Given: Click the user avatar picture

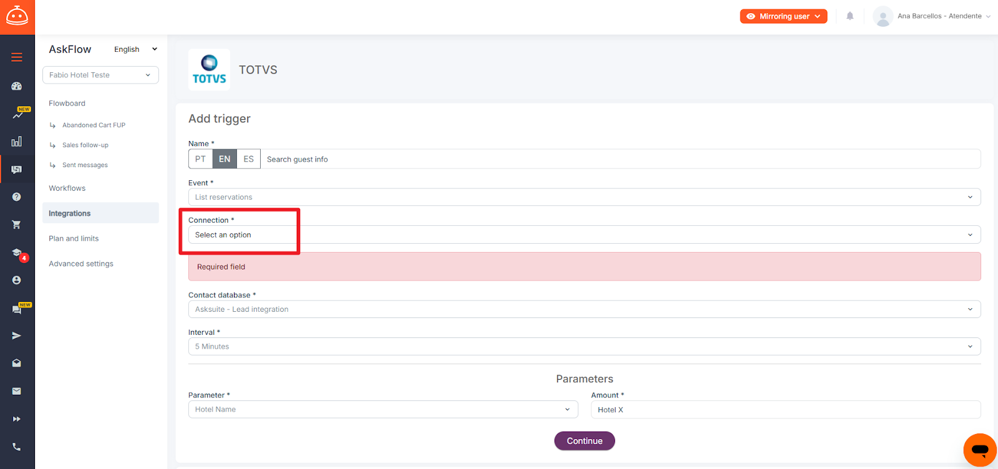Looking at the screenshot, I should (883, 16).
